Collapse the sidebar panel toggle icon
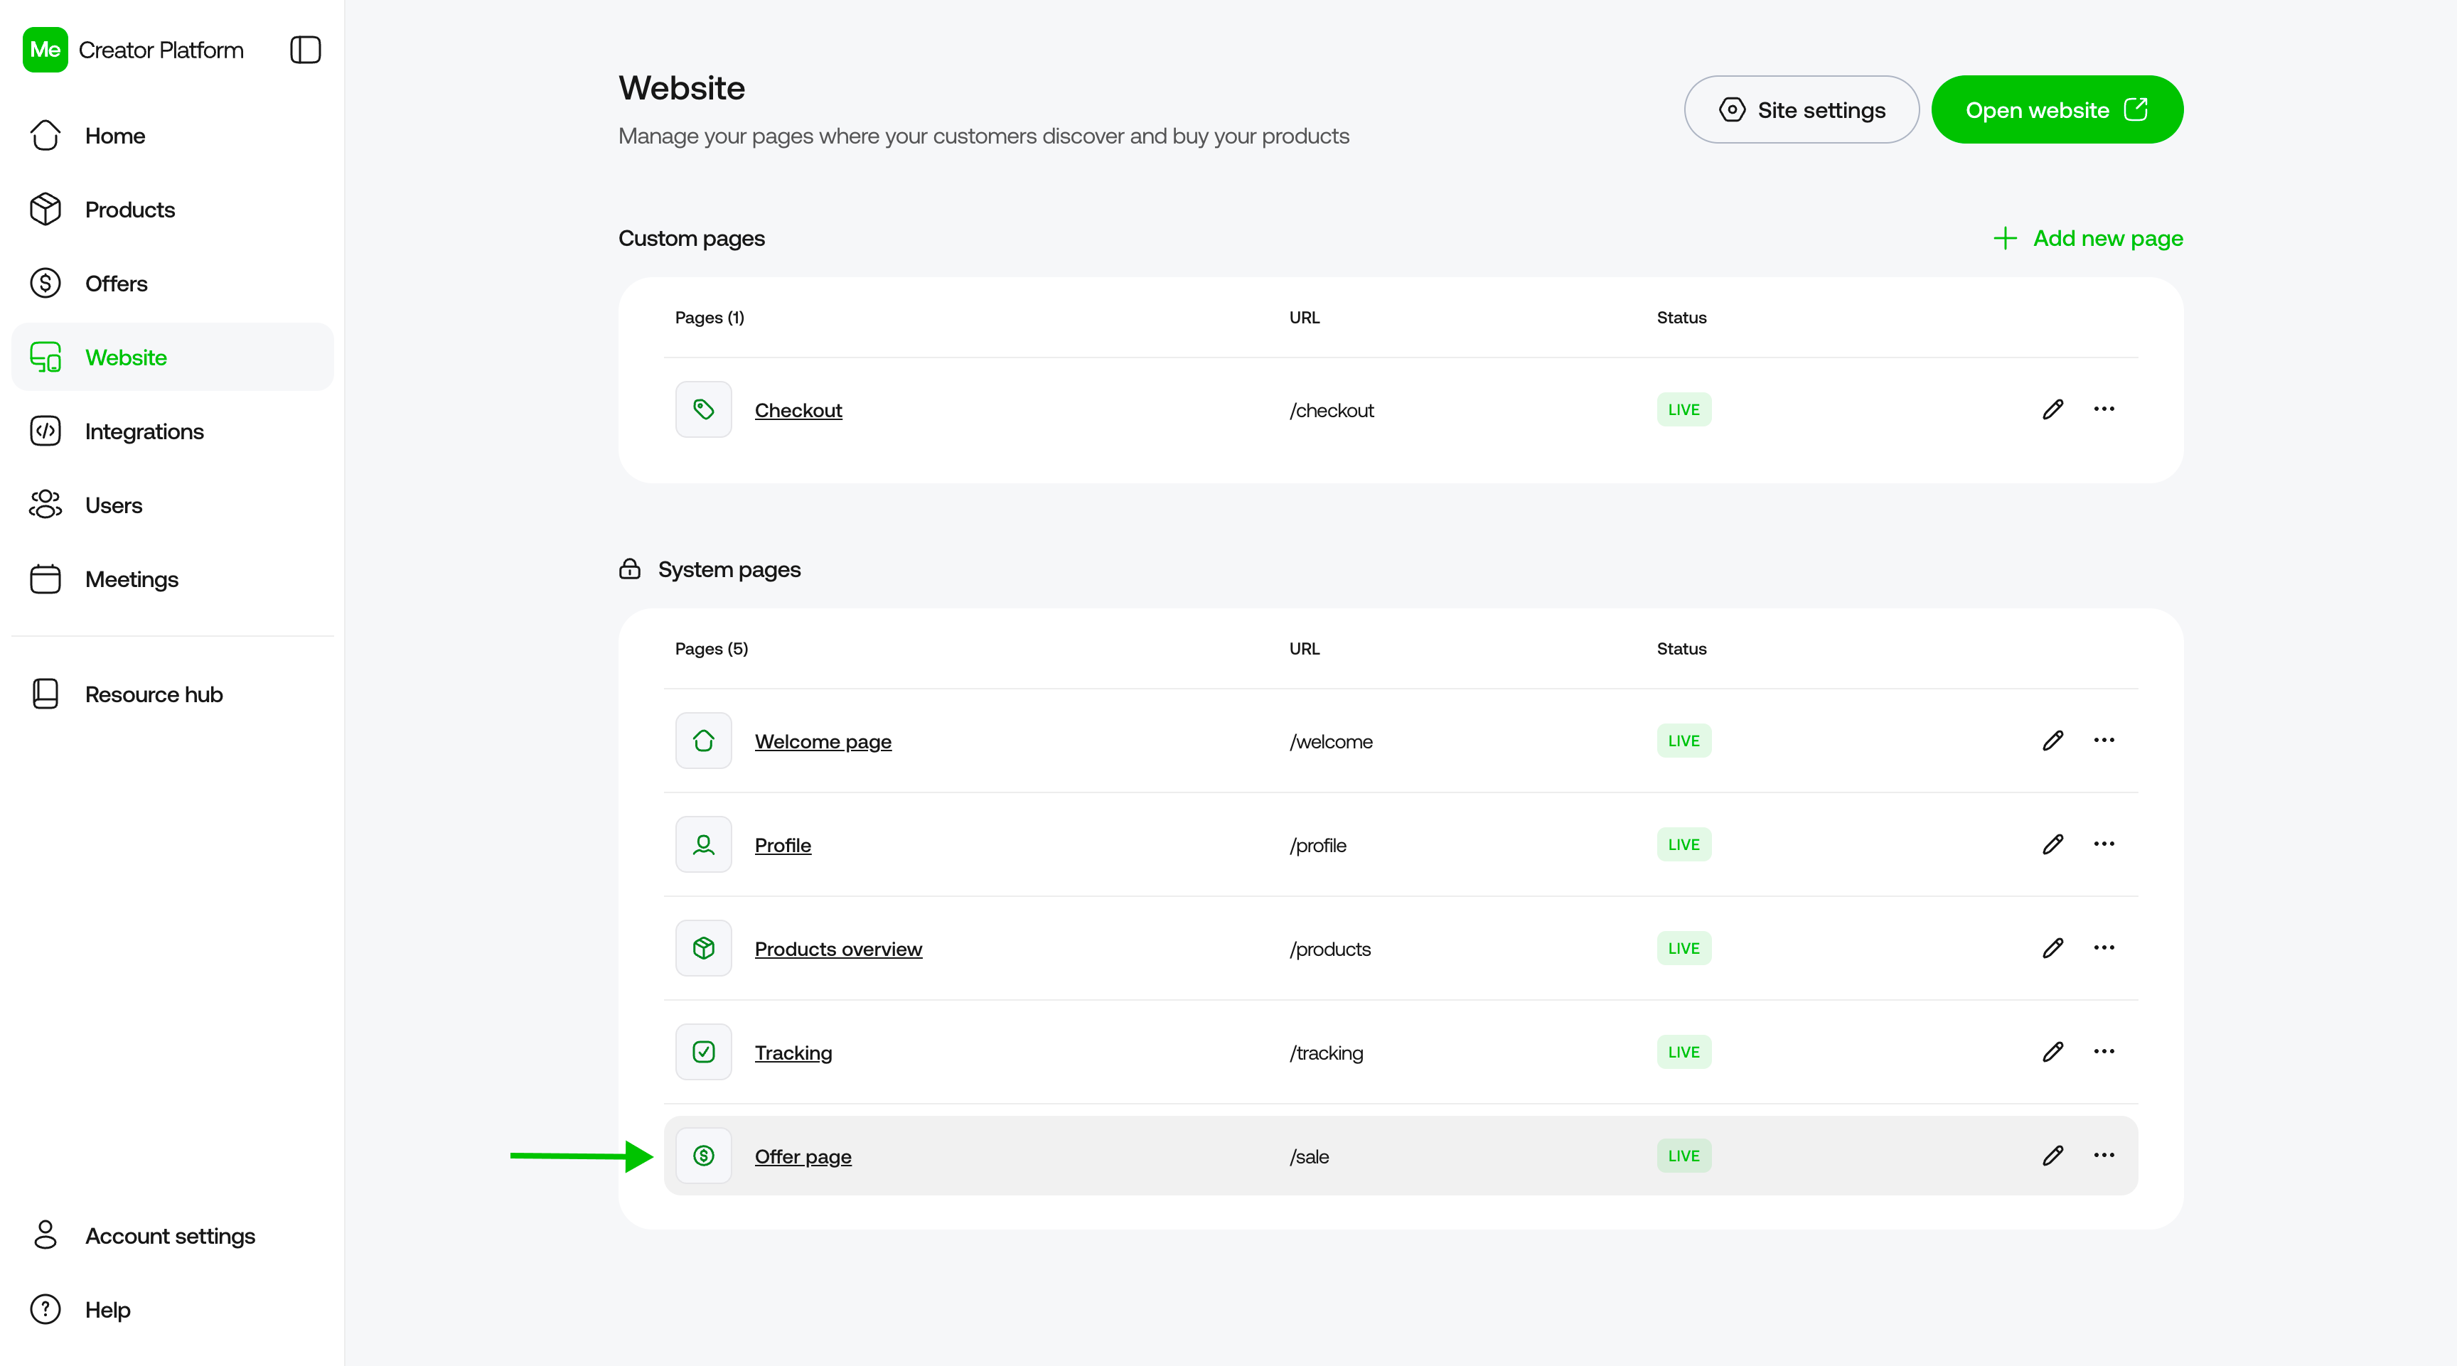Screen dimensions: 2457x1366 (x=305, y=50)
